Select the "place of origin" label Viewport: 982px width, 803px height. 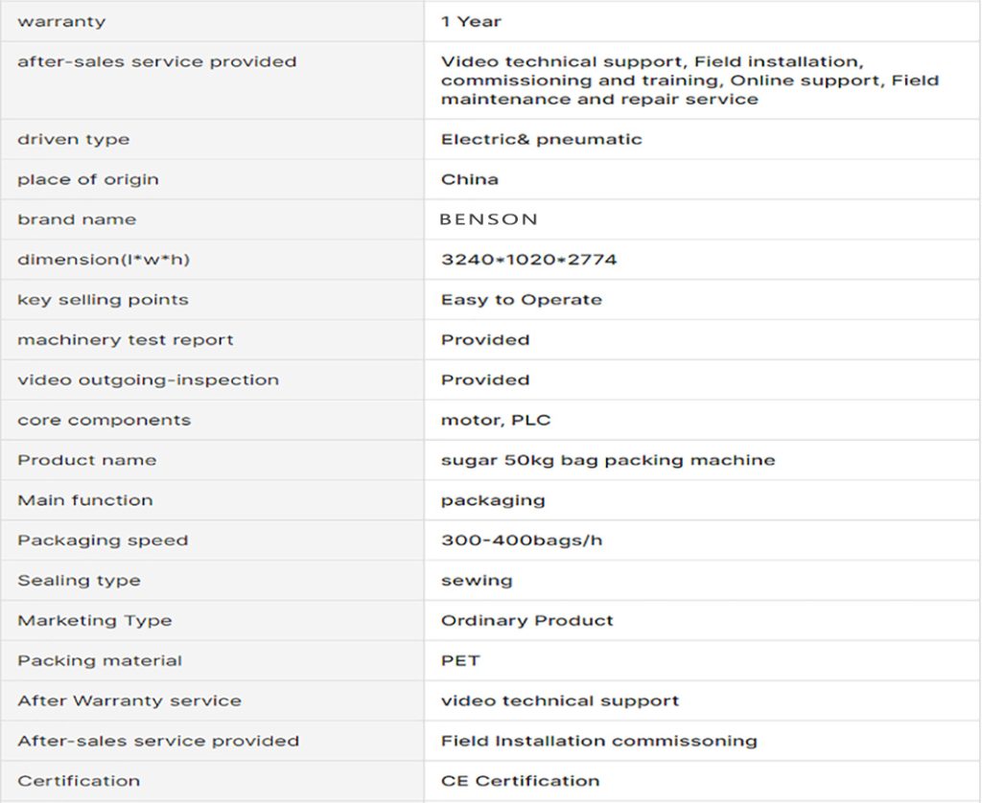click(x=88, y=180)
